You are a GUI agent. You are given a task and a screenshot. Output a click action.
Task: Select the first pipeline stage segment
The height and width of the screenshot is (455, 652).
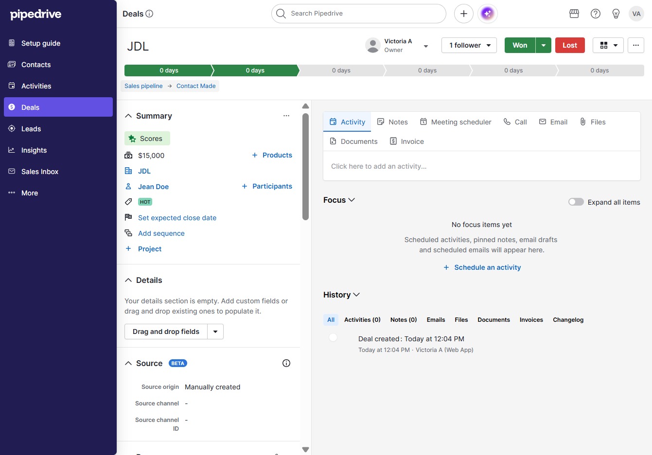pos(169,70)
